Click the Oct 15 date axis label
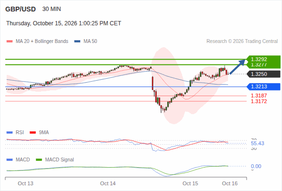The image size is (282, 191). (190, 183)
